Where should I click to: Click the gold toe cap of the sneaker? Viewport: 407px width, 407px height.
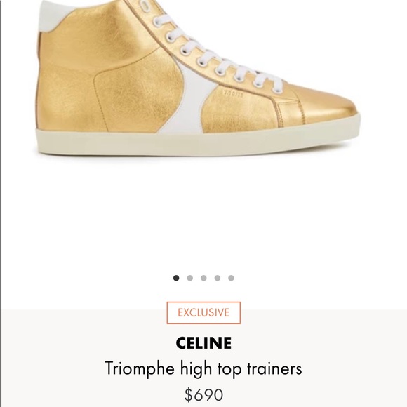(x=330, y=105)
